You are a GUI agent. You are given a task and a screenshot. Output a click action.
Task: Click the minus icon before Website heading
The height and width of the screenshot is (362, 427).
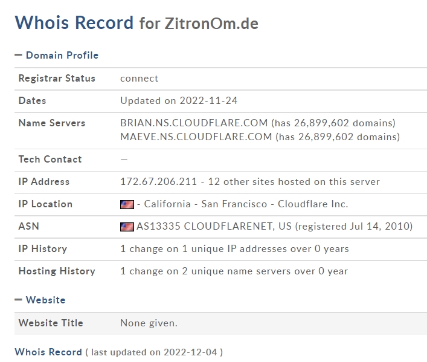(18, 300)
